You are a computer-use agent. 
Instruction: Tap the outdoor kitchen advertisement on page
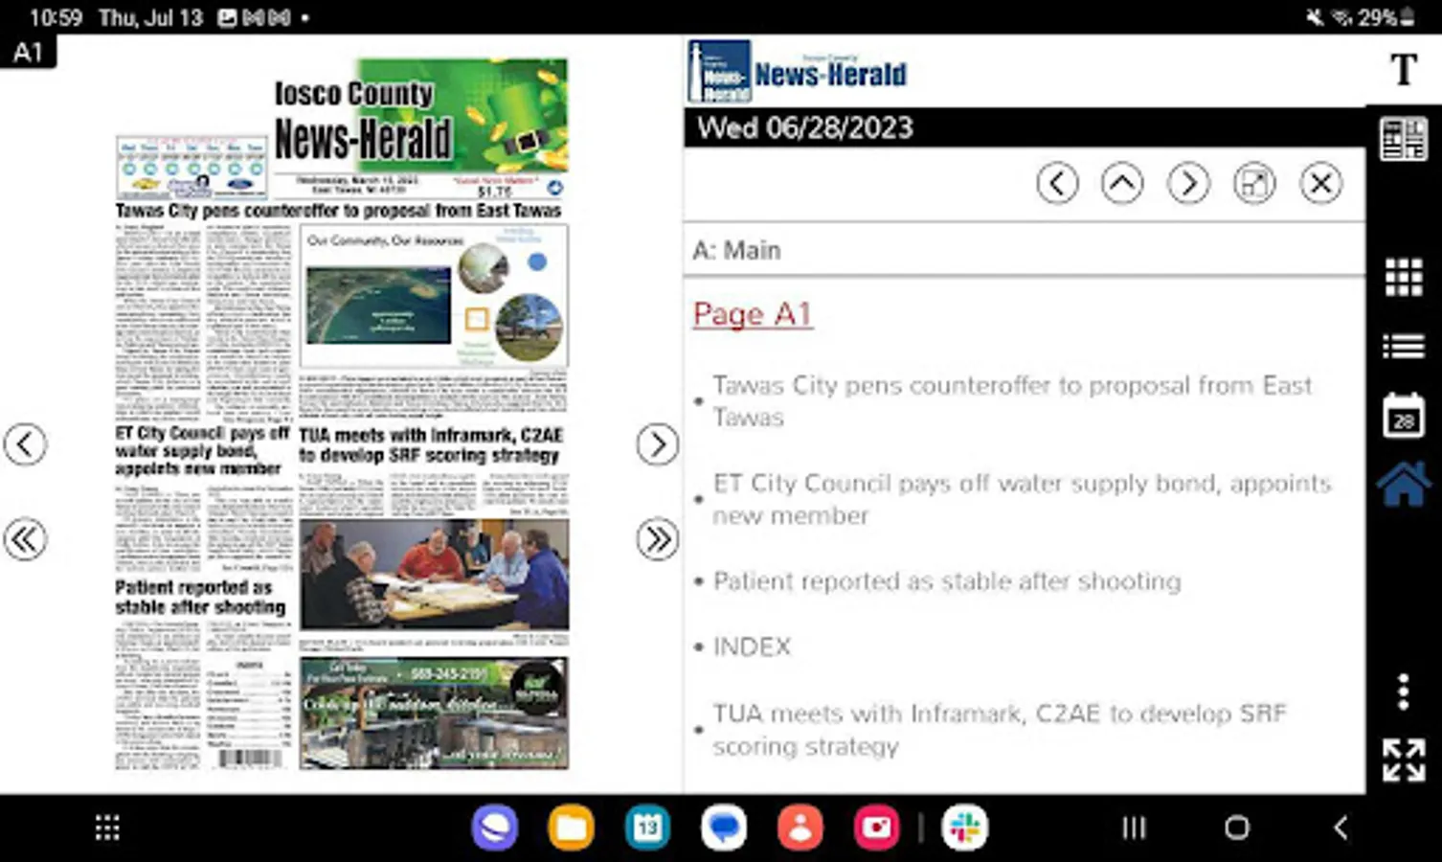[434, 713]
